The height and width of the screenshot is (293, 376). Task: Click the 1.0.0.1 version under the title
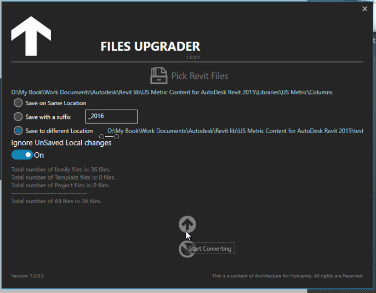coord(193,58)
